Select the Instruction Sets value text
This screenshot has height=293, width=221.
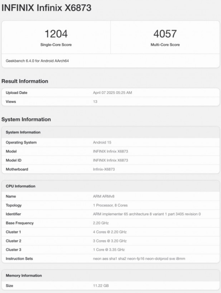pyautogui.click(x=139, y=259)
